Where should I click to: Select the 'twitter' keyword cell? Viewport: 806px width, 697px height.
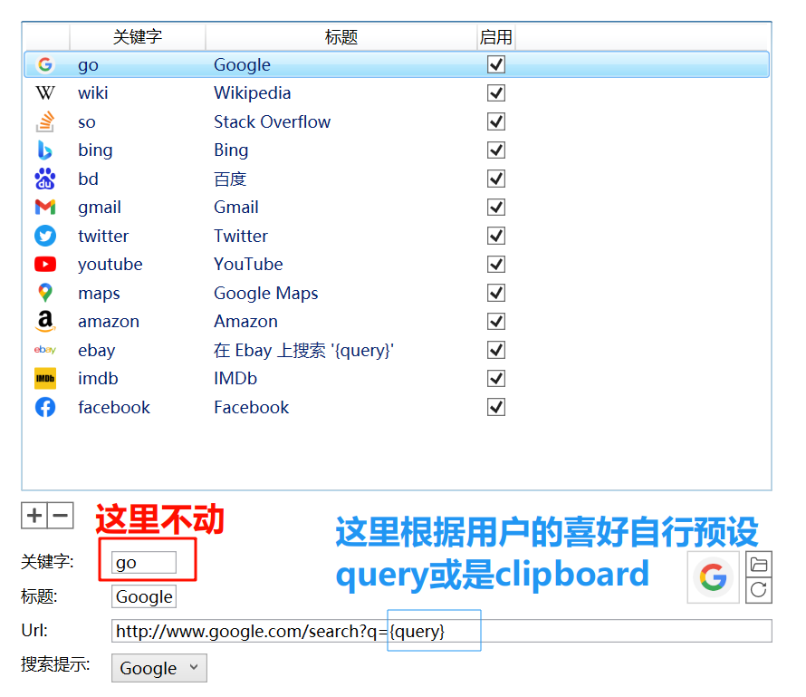pyautogui.click(x=103, y=236)
